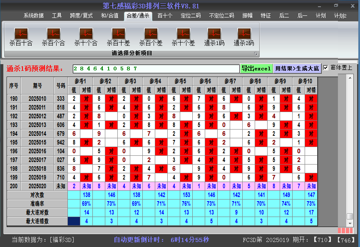Click the prediction result number field

156,69
